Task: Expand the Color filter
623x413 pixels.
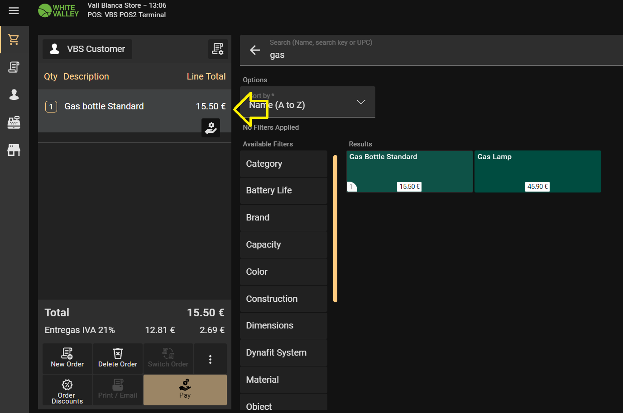Action: pos(283,272)
